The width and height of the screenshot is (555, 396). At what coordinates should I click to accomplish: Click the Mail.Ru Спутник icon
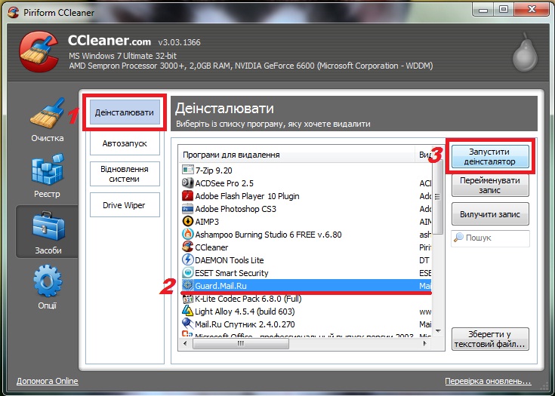(187, 324)
